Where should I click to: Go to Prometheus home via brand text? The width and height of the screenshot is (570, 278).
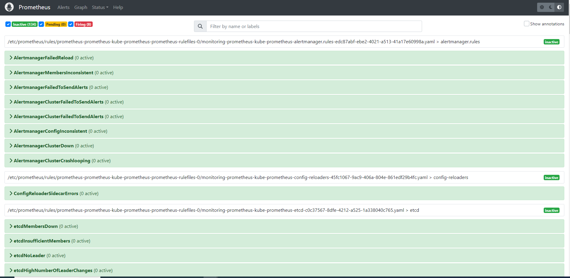[x=34, y=7]
